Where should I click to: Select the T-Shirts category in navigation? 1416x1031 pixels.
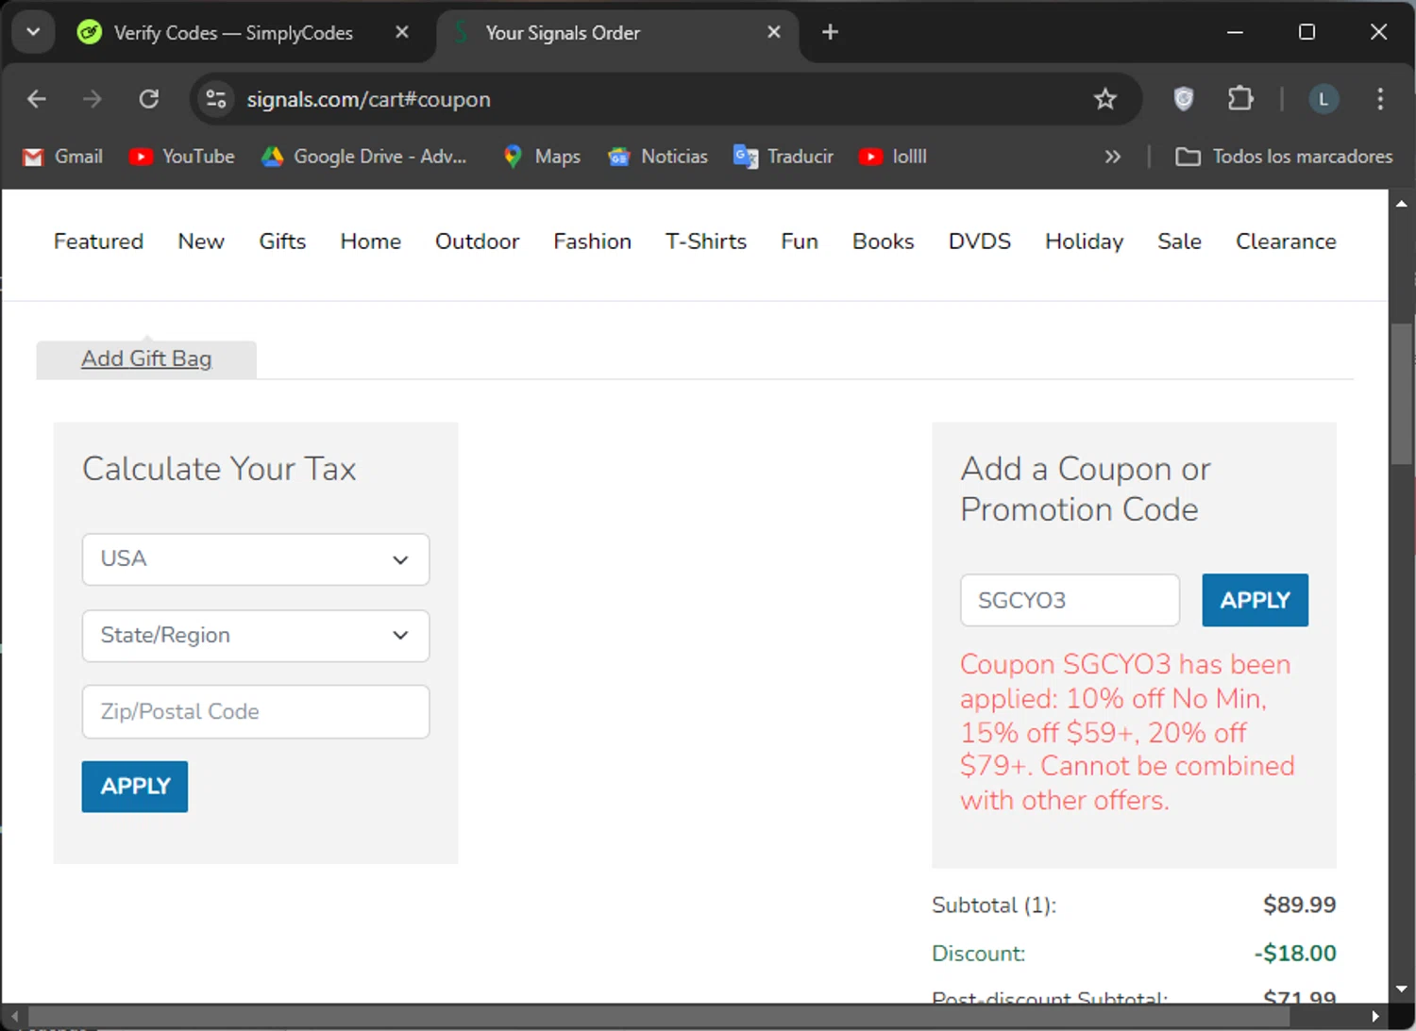coord(705,241)
